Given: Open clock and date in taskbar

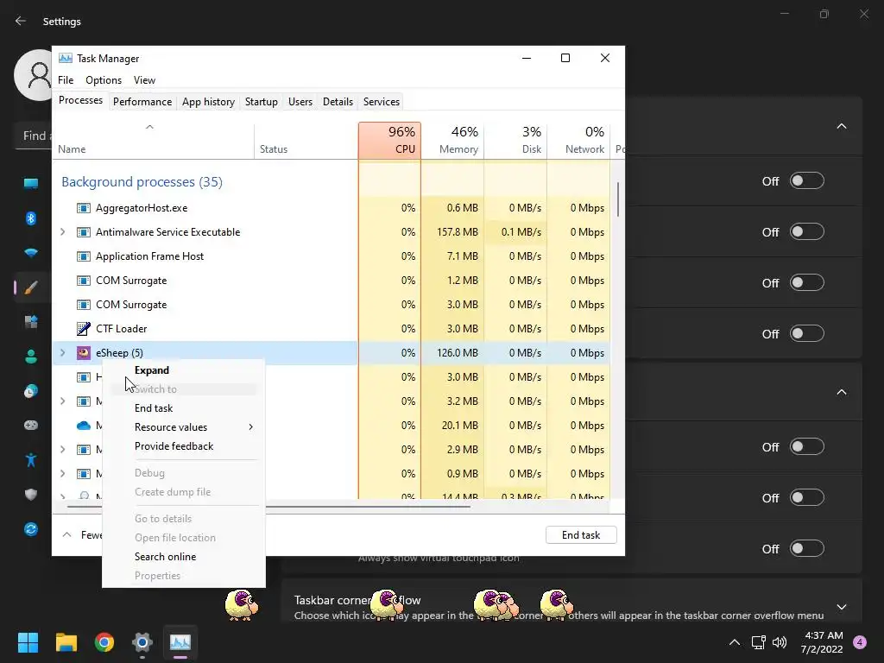Looking at the screenshot, I should (822, 642).
